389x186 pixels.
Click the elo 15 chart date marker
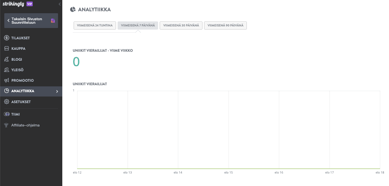pos(229,172)
